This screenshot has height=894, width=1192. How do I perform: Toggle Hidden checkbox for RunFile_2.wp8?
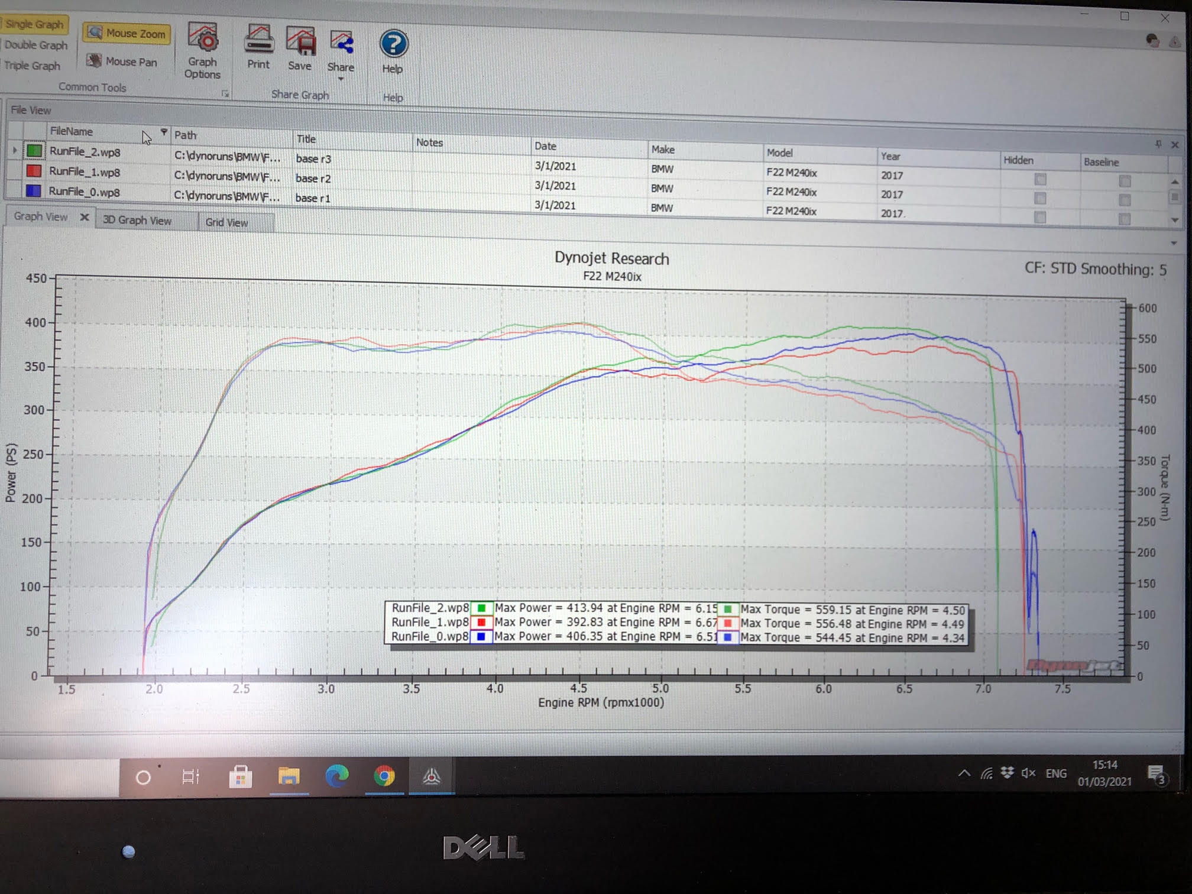(1040, 179)
